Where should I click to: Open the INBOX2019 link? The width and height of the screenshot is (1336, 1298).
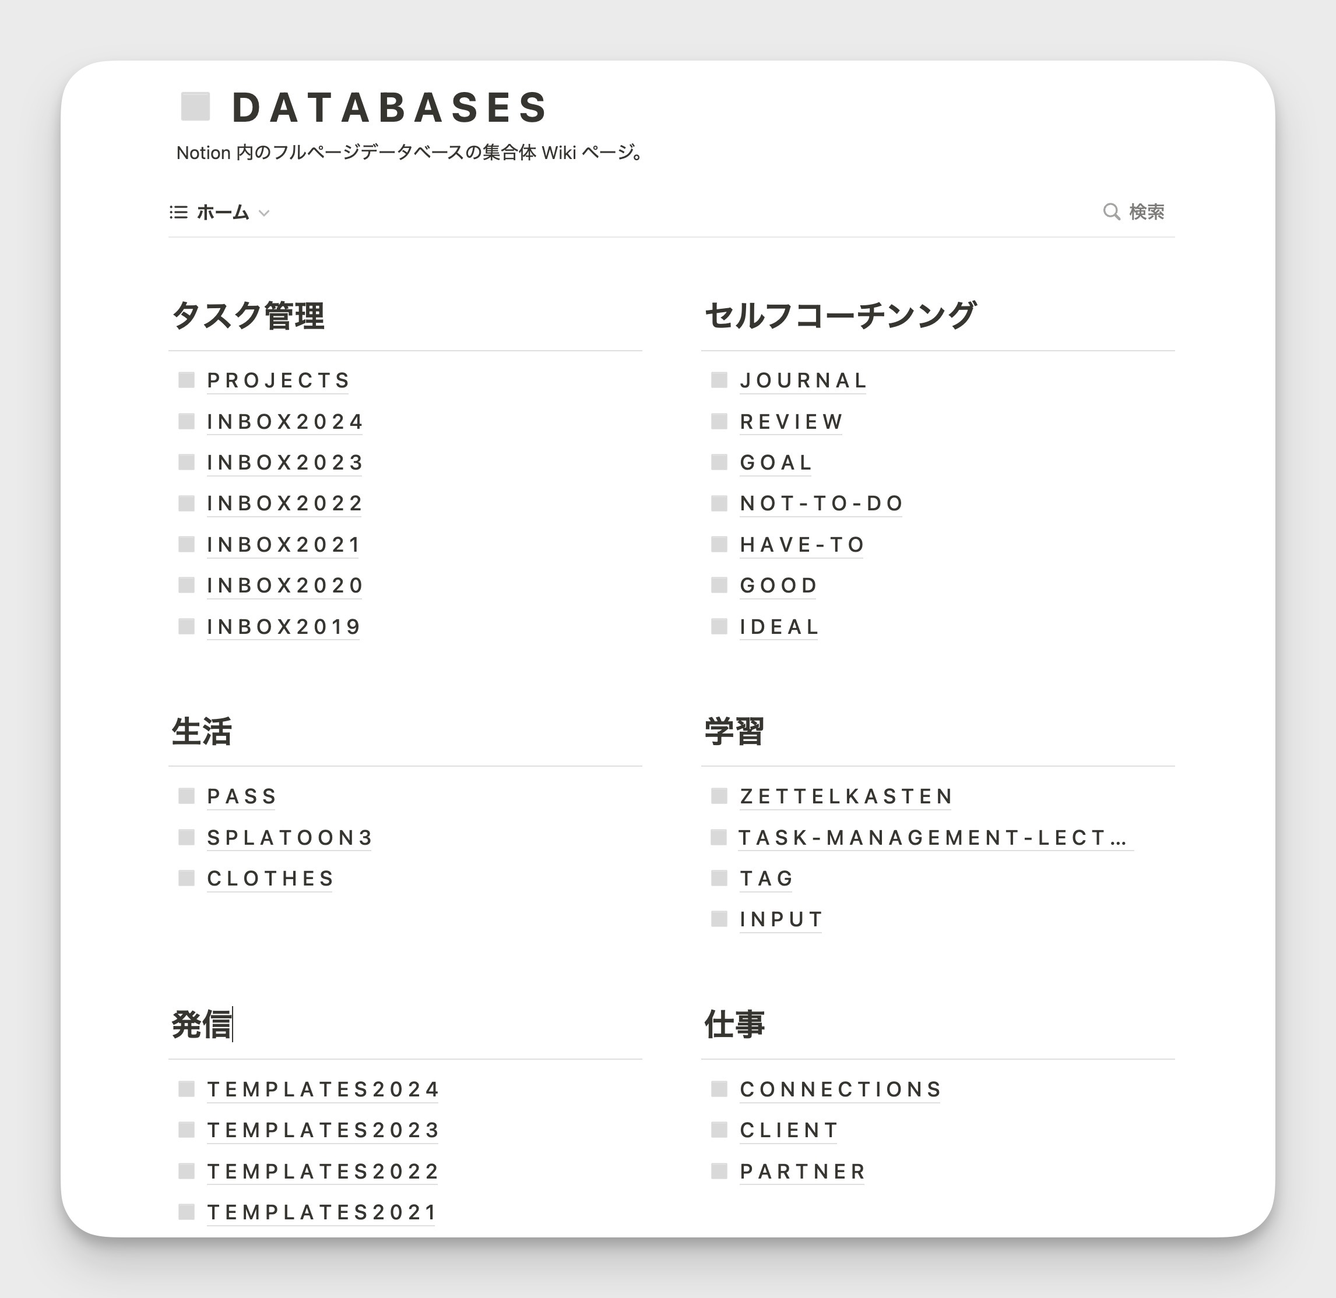(283, 626)
